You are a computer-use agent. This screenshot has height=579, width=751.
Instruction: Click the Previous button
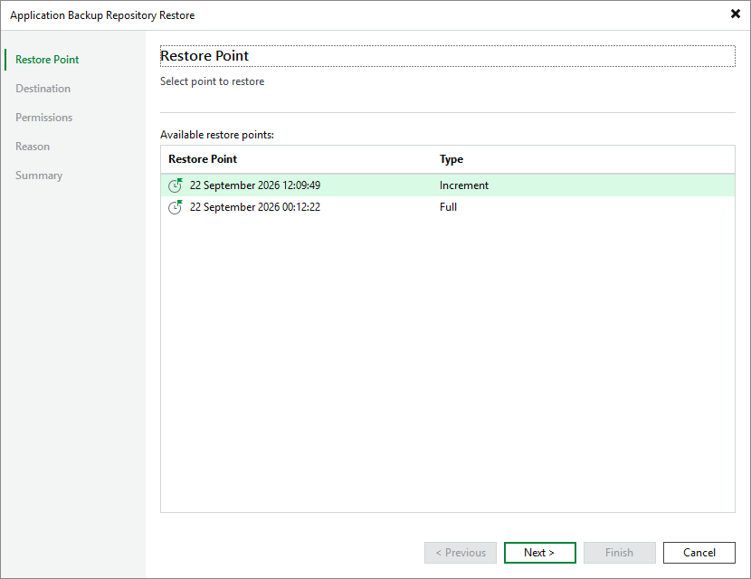point(461,553)
